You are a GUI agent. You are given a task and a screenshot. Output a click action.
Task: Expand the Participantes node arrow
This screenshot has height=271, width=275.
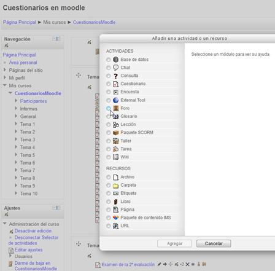click(16, 101)
